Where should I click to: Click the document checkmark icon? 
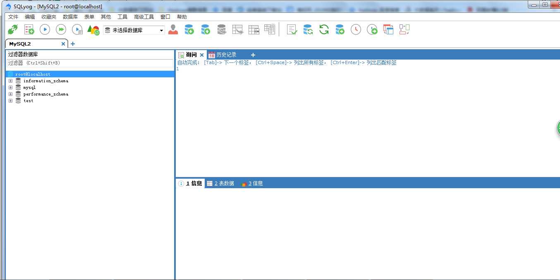[x=292, y=29]
